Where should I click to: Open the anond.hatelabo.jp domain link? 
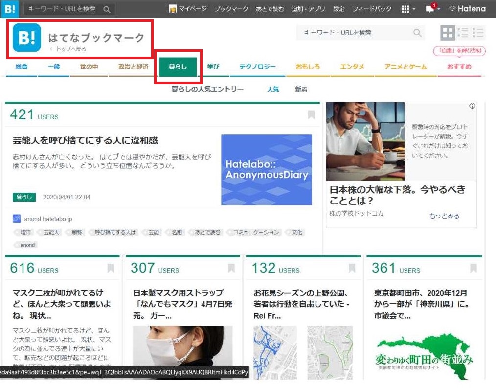[48, 219]
